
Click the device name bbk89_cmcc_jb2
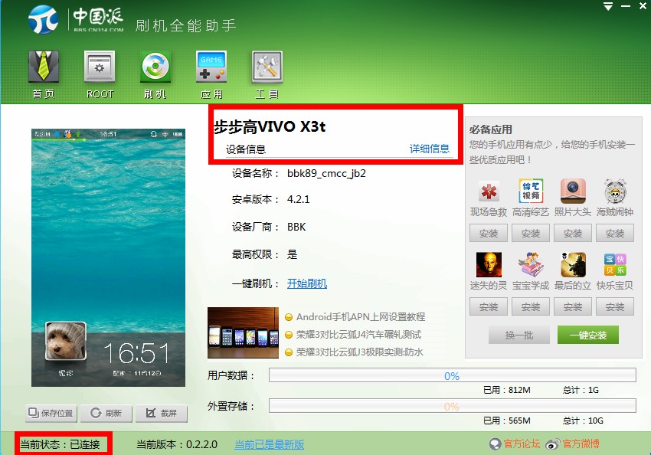326,173
